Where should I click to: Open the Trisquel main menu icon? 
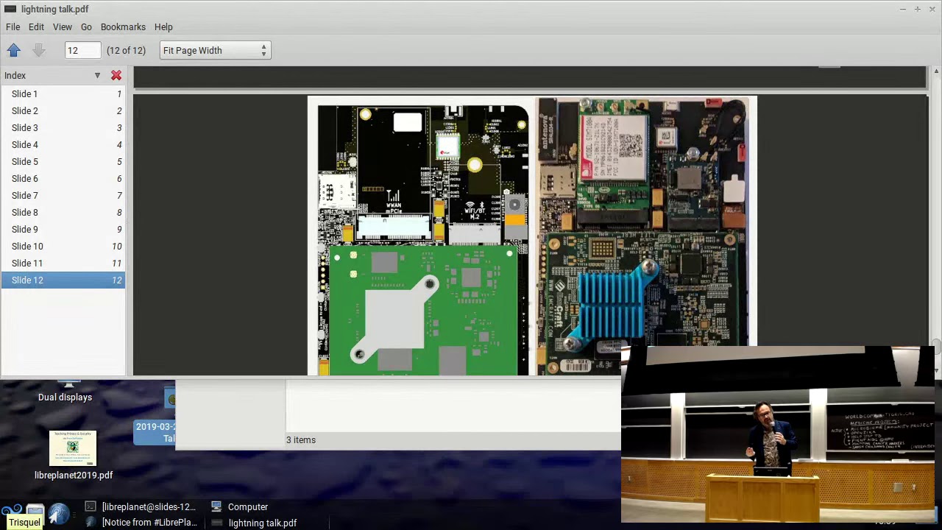pyautogui.click(x=11, y=509)
